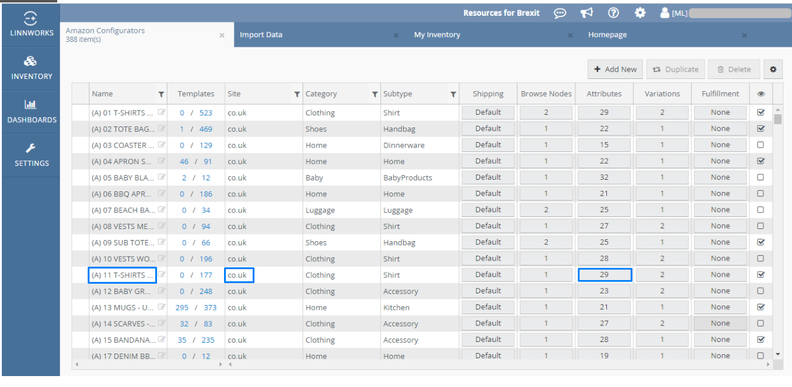Untick visibility checkbox for 15 BANDANA

(760, 339)
